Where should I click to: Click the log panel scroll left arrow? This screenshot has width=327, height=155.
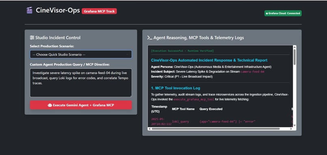(149, 129)
